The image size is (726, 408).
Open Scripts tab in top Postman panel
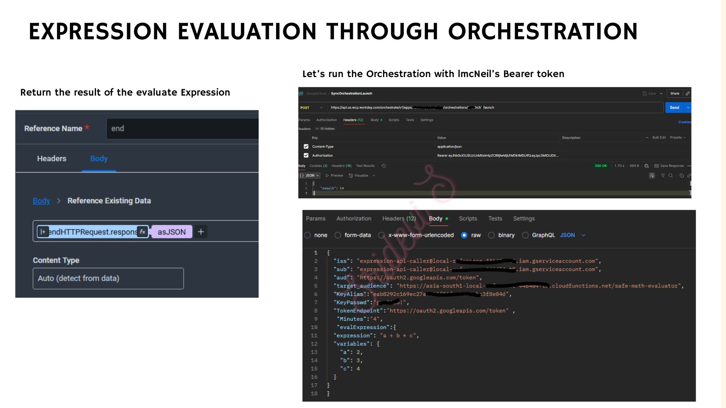(x=394, y=120)
